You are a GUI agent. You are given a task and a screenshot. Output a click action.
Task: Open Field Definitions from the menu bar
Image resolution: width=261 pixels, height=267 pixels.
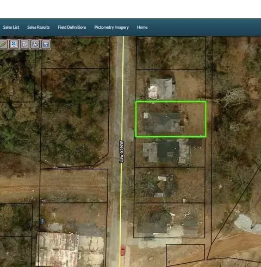[72, 27]
